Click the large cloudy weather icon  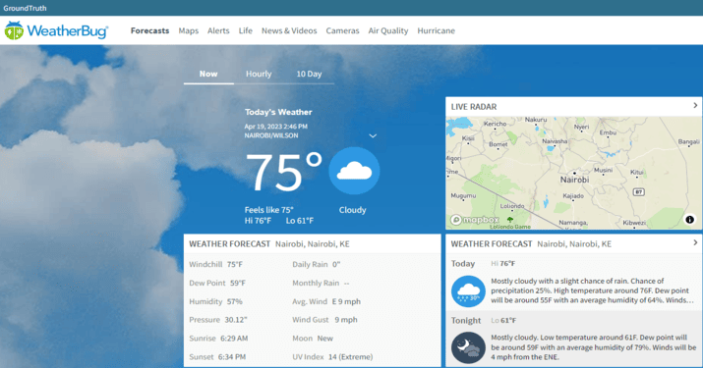(354, 171)
